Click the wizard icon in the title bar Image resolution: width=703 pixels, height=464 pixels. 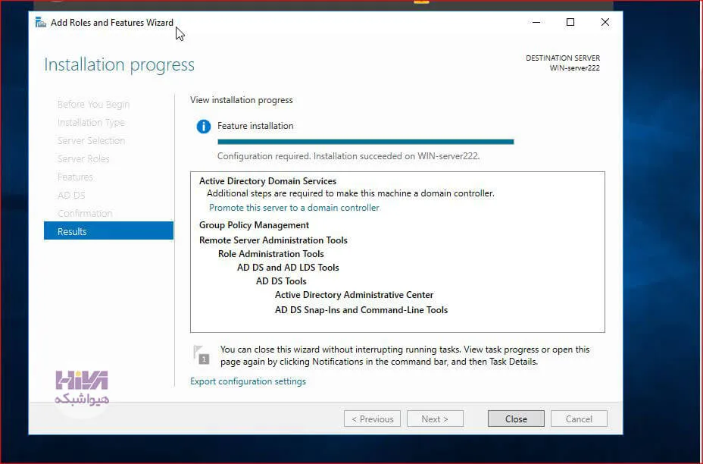click(41, 23)
